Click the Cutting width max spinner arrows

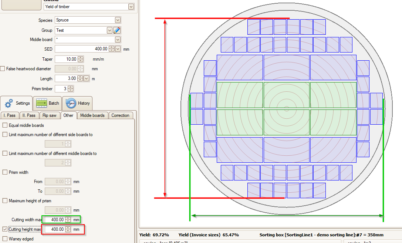pos(68,220)
